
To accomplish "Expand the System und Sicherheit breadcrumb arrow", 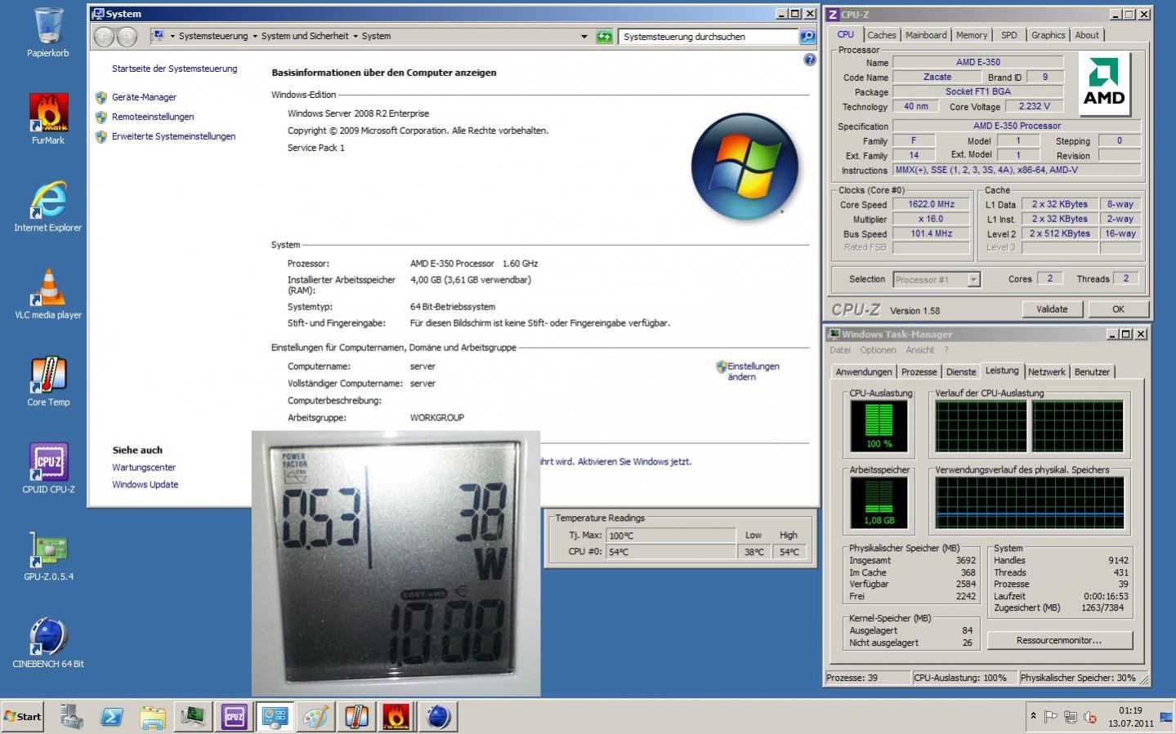I will click(355, 36).
